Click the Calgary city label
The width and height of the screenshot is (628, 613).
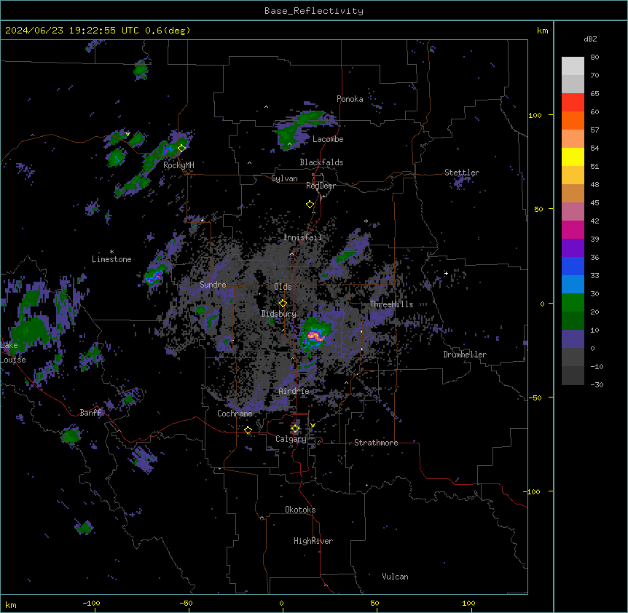click(291, 439)
